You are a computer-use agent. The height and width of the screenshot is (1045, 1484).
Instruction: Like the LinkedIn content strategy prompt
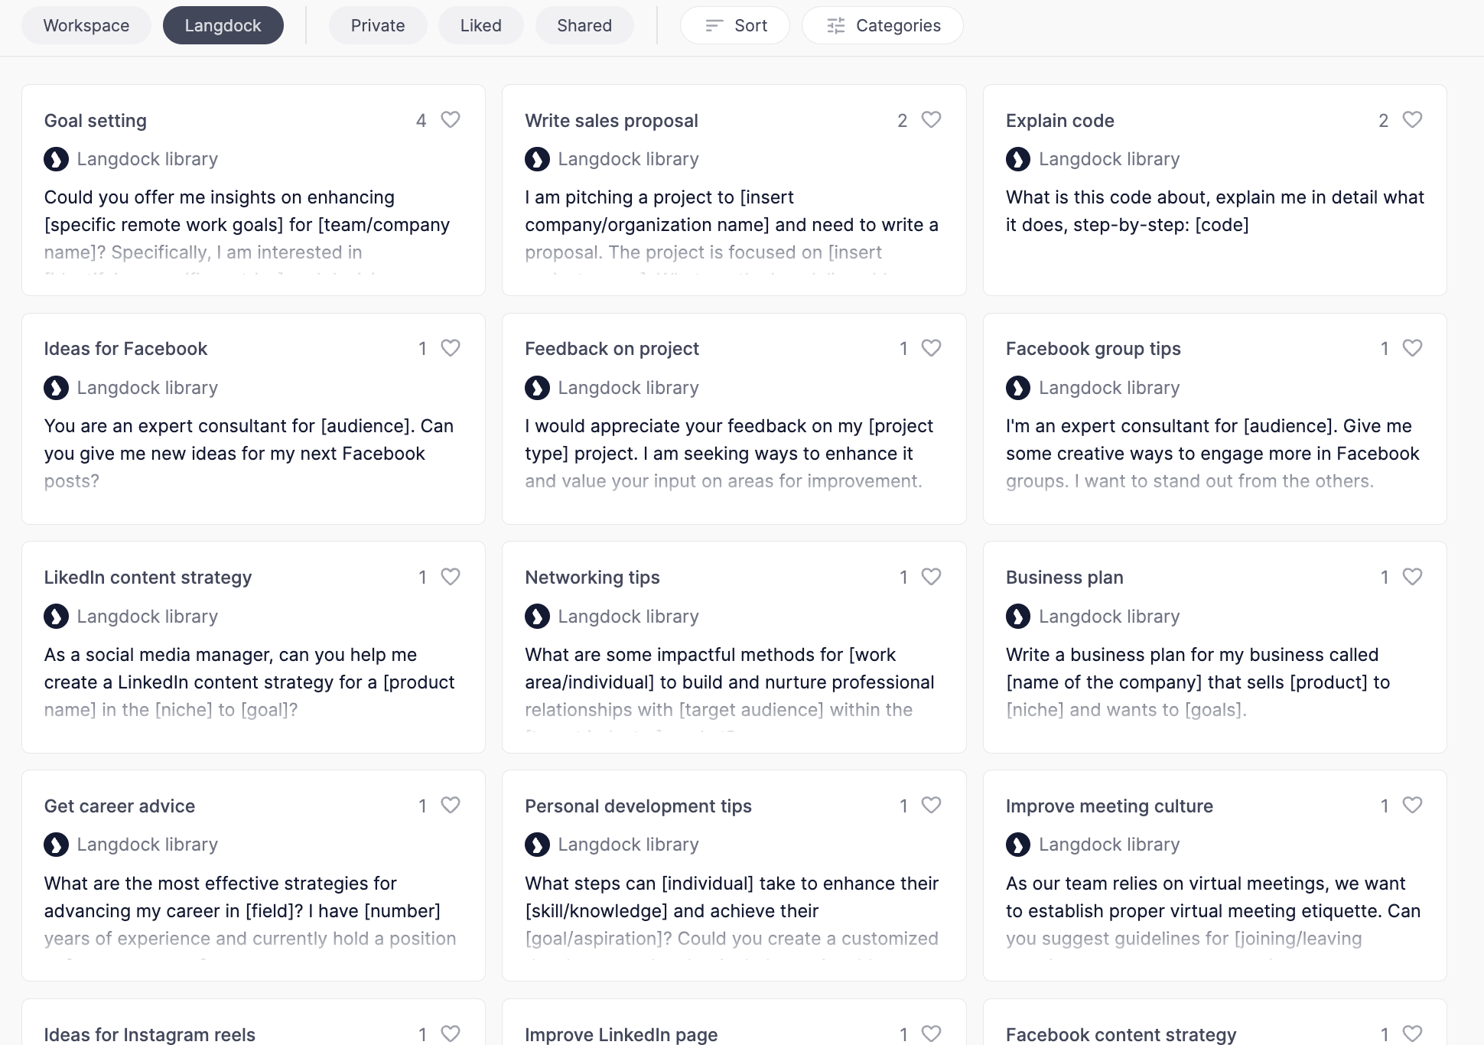coord(450,577)
